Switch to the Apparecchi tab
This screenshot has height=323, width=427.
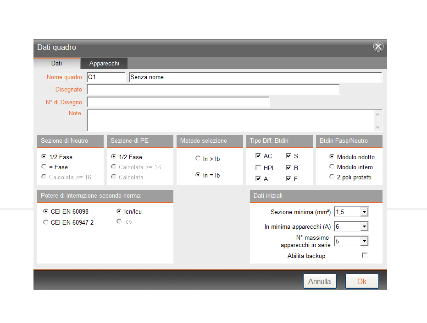(x=104, y=64)
